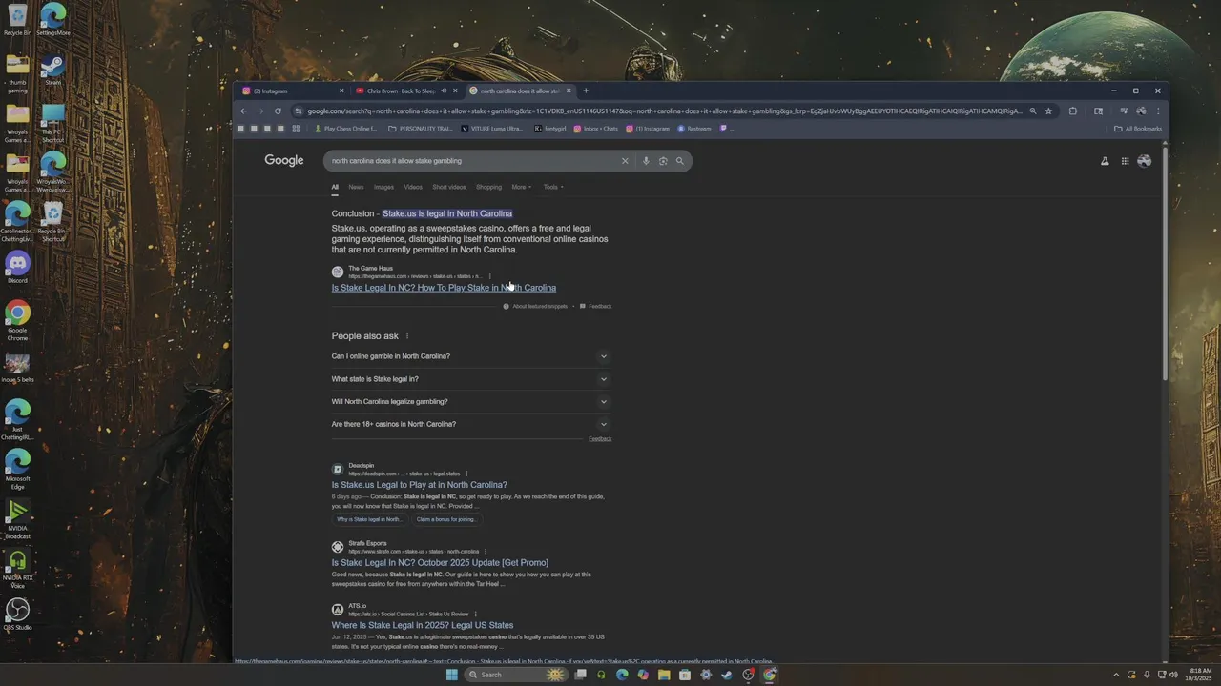Open Restream bookmark

click(x=694, y=129)
